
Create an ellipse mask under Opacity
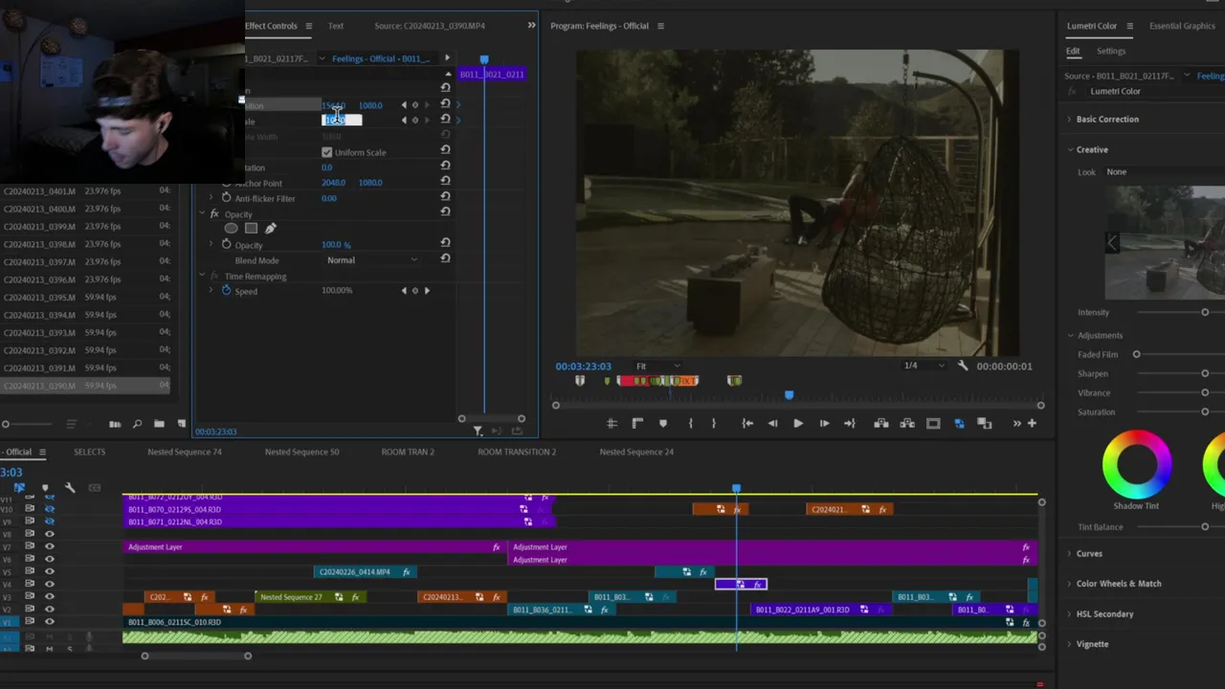click(231, 229)
